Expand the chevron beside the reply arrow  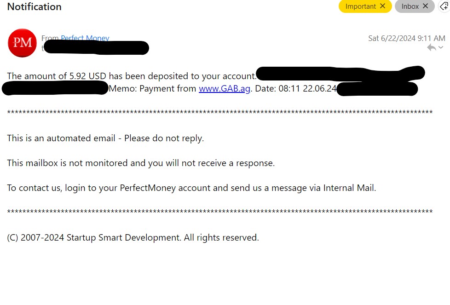tap(441, 48)
